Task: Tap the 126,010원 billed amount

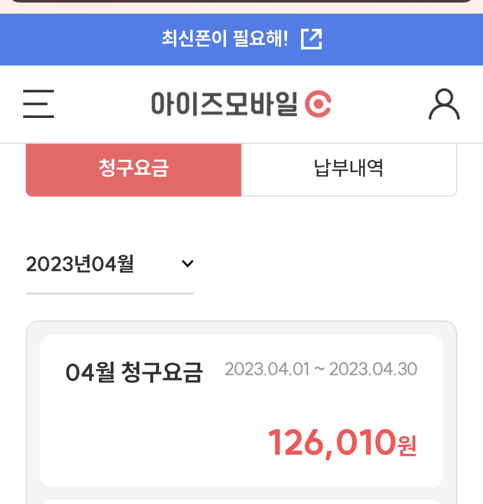Action: (342, 443)
